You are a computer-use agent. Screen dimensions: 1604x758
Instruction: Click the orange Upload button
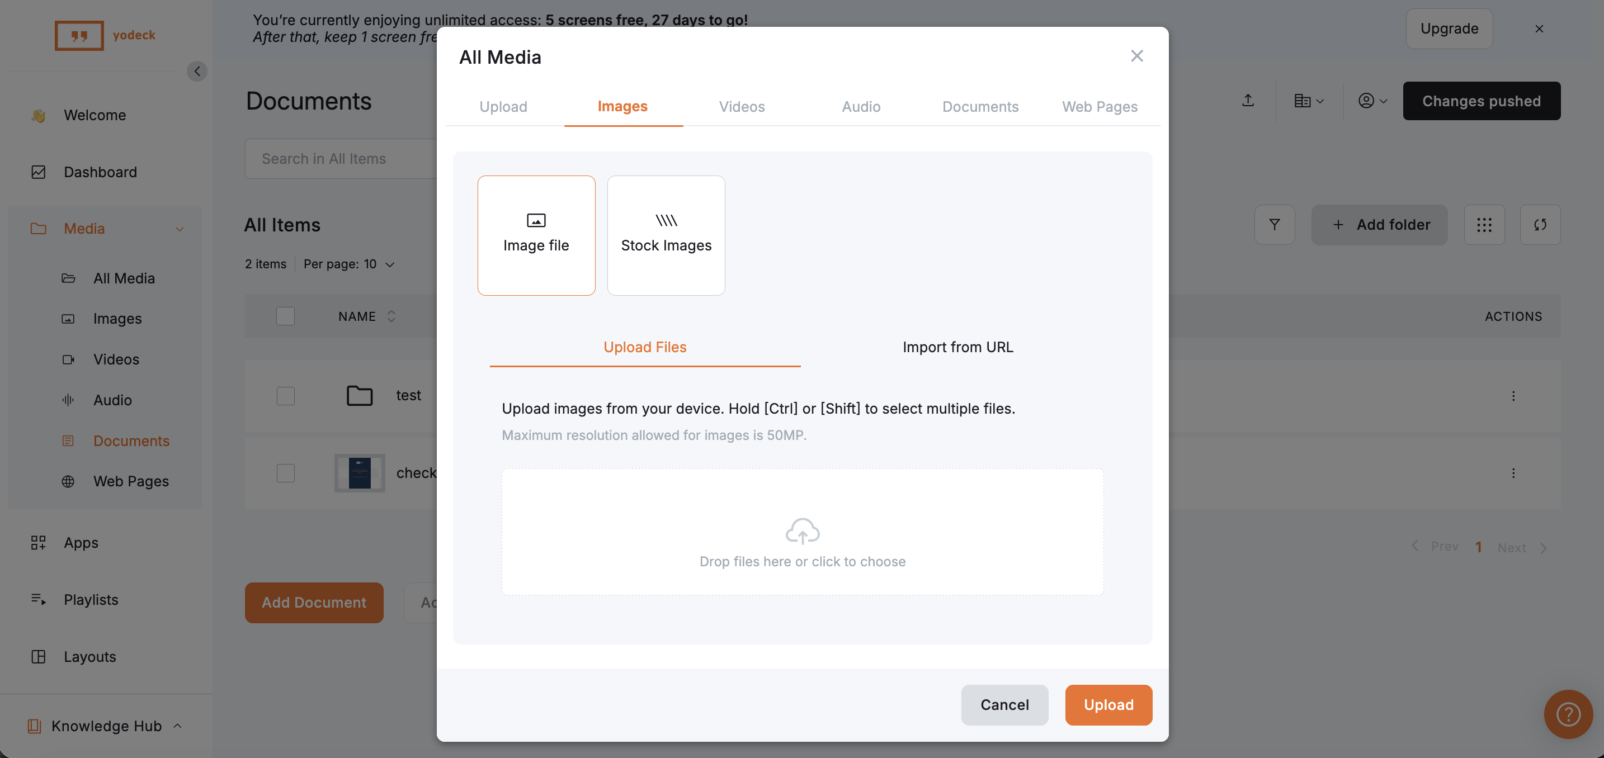pos(1108,704)
